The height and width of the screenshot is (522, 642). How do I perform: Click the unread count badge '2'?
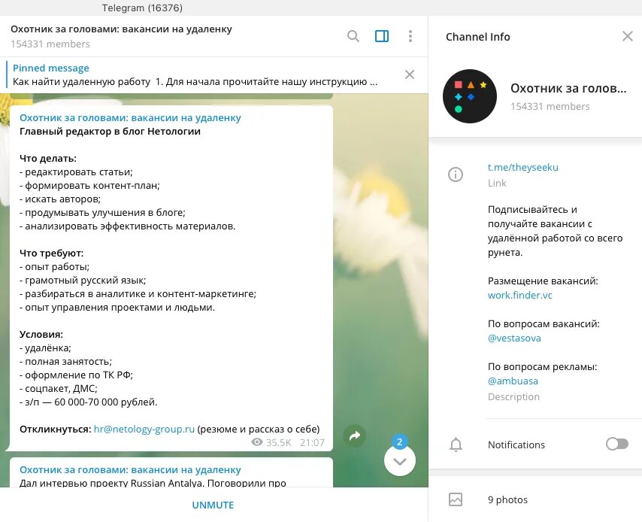[x=400, y=442]
